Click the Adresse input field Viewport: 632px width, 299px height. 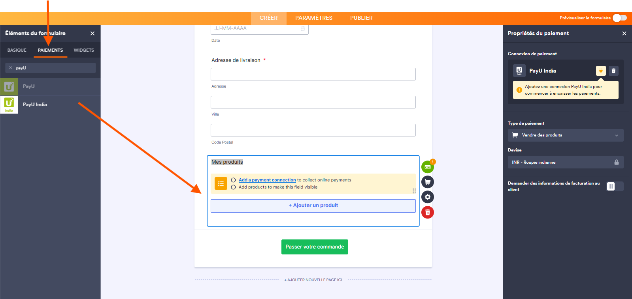point(313,74)
